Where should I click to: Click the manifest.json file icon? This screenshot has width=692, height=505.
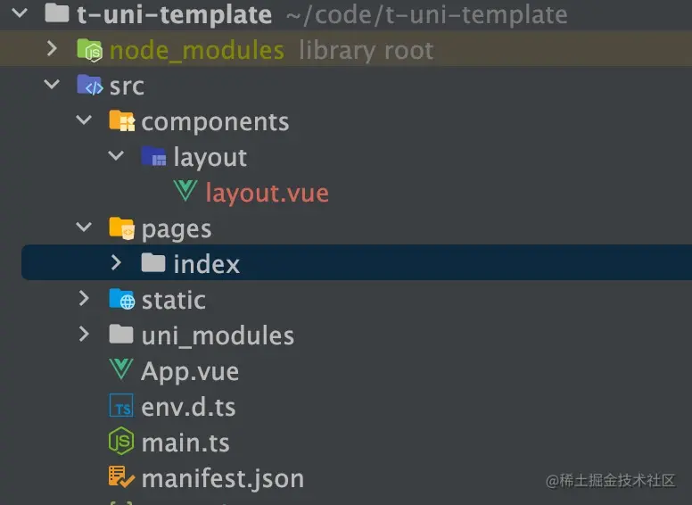pos(121,477)
